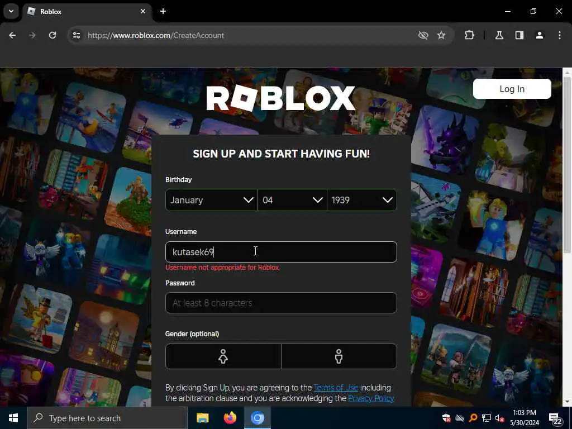Open the clock showing 1:03 PM
Image resolution: width=572 pixels, height=429 pixels.
point(524,418)
